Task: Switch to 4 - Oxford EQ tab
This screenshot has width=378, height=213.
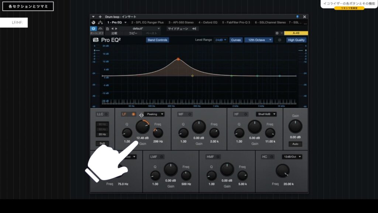Action: [x=208, y=23]
